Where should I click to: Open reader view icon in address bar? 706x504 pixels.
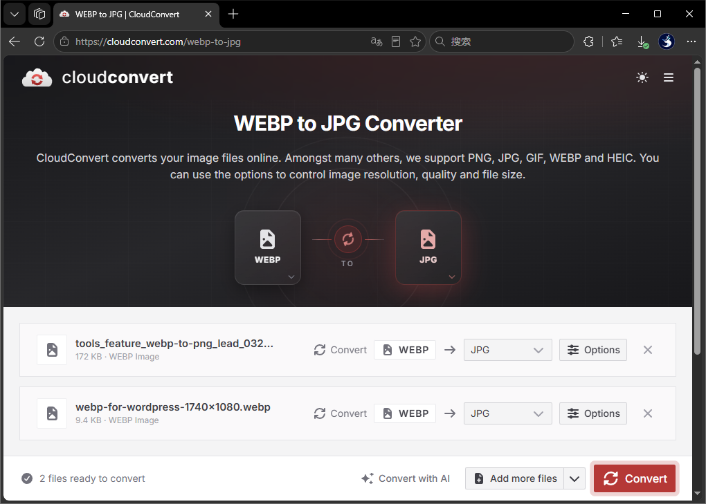[396, 41]
